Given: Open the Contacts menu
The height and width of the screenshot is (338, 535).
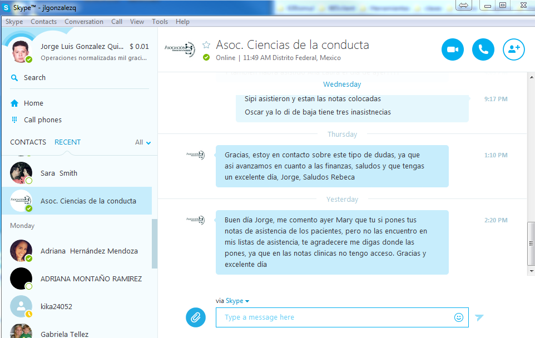Looking at the screenshot, I should pyautogui.click(x=44, y=22).
